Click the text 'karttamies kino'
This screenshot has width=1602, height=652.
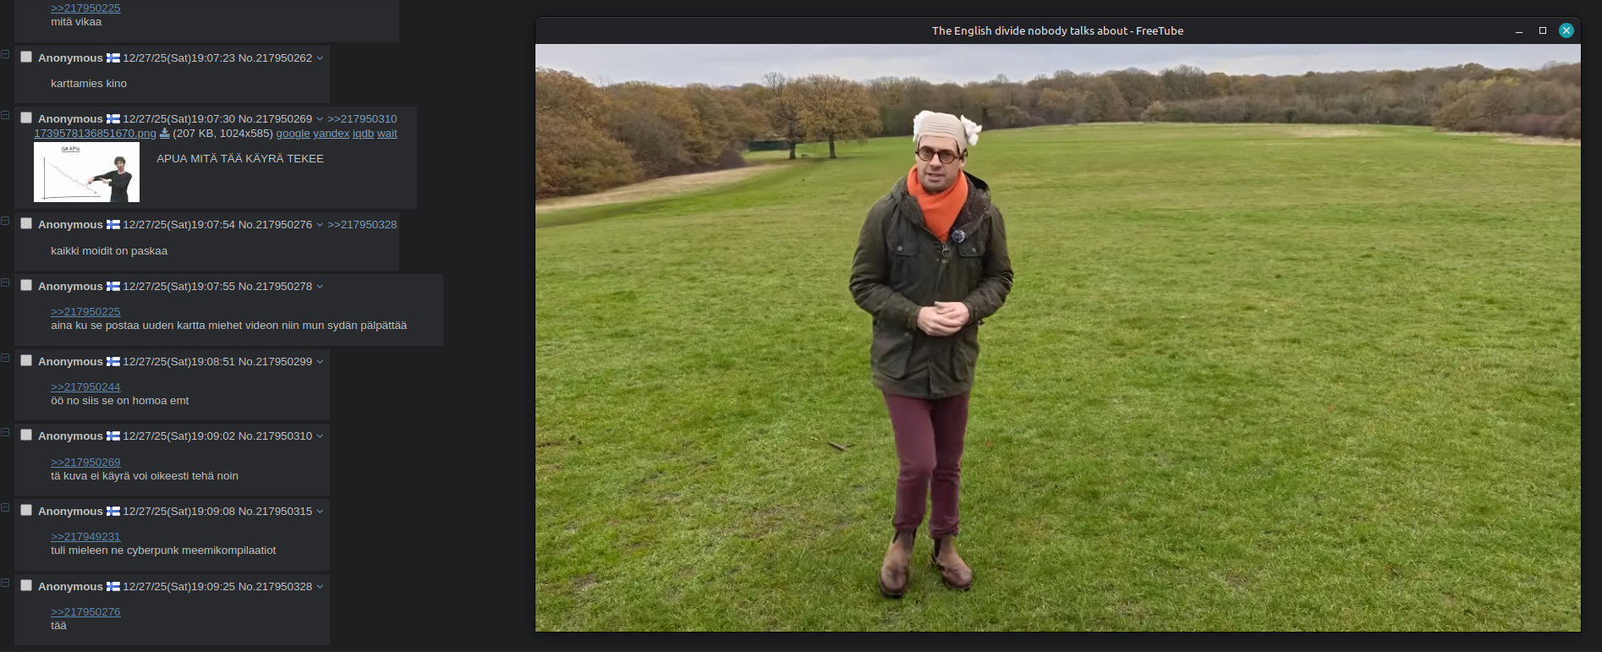[x=89, y=84]
